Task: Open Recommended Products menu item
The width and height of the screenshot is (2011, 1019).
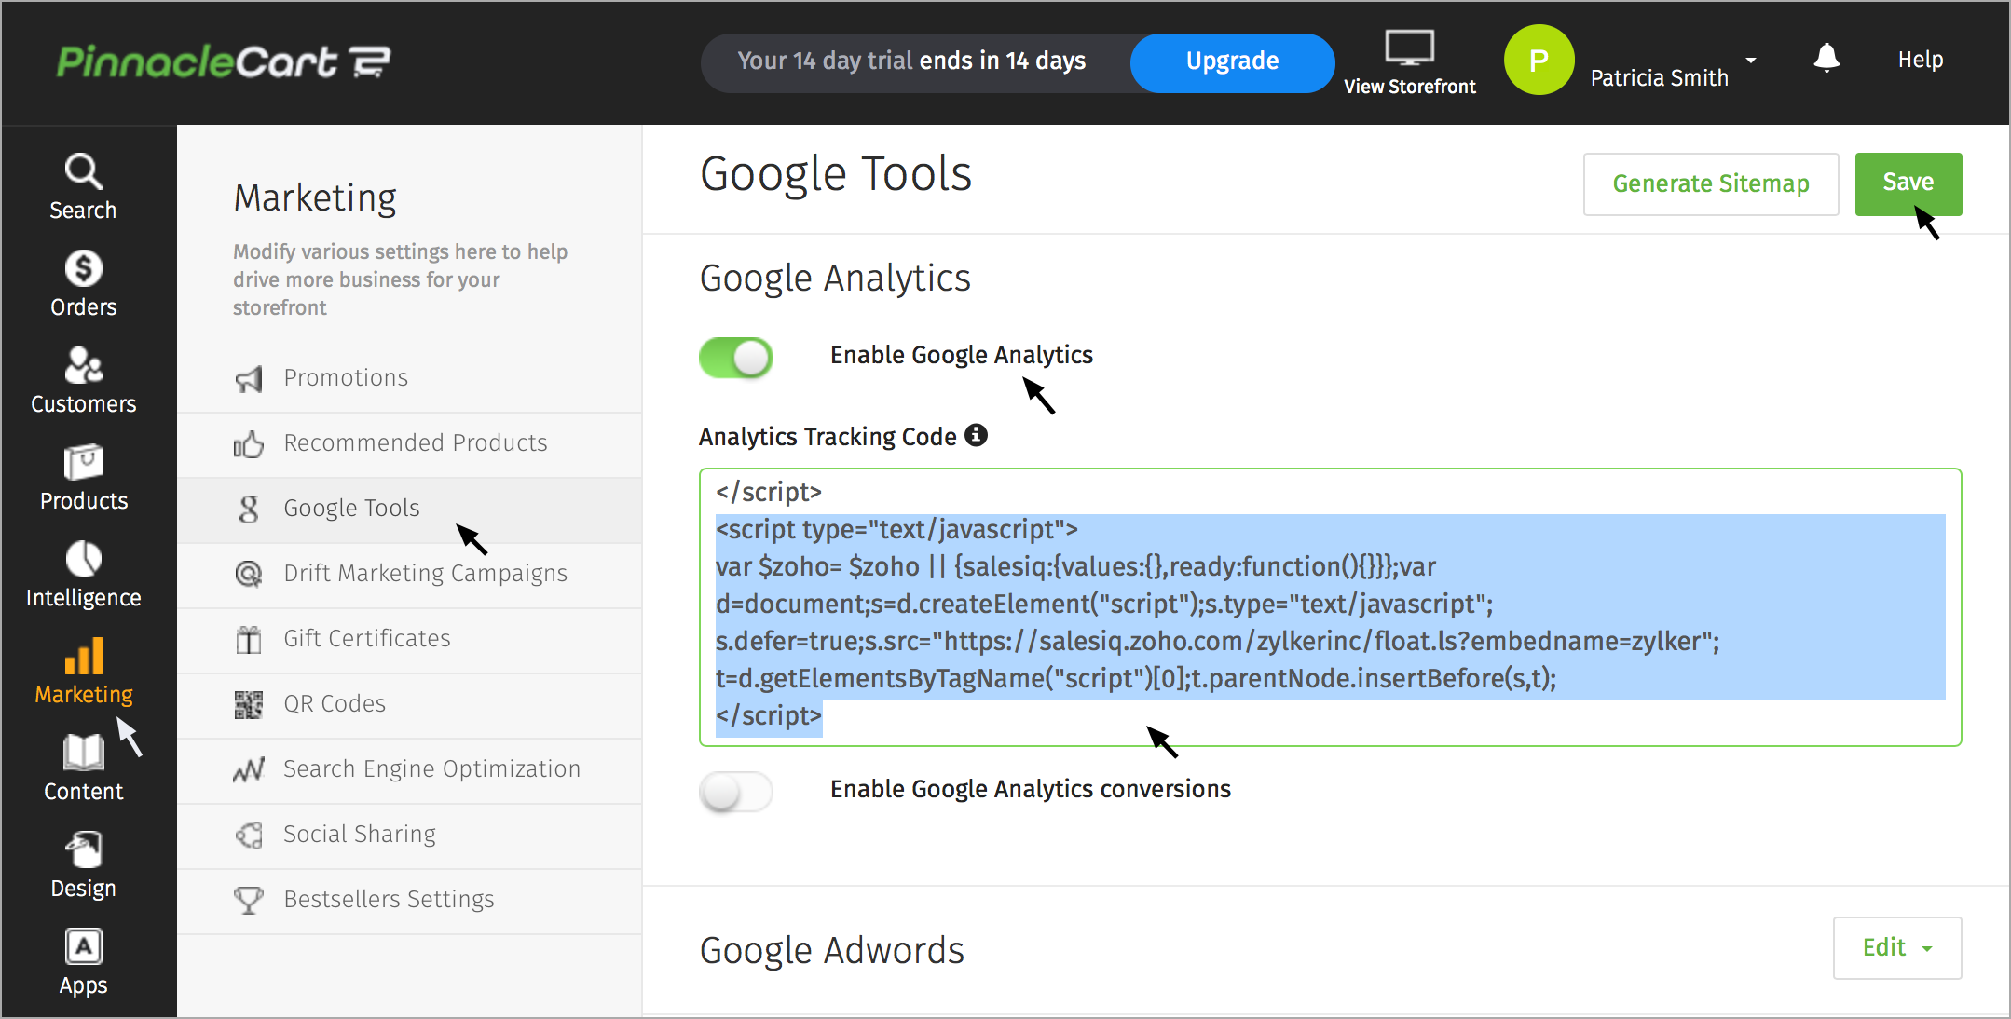Action: click(x=409, y=443)
